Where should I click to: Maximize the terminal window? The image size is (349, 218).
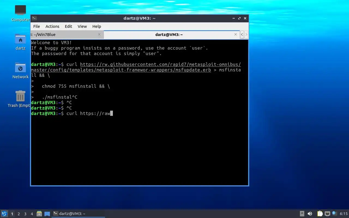pos(239,18)
